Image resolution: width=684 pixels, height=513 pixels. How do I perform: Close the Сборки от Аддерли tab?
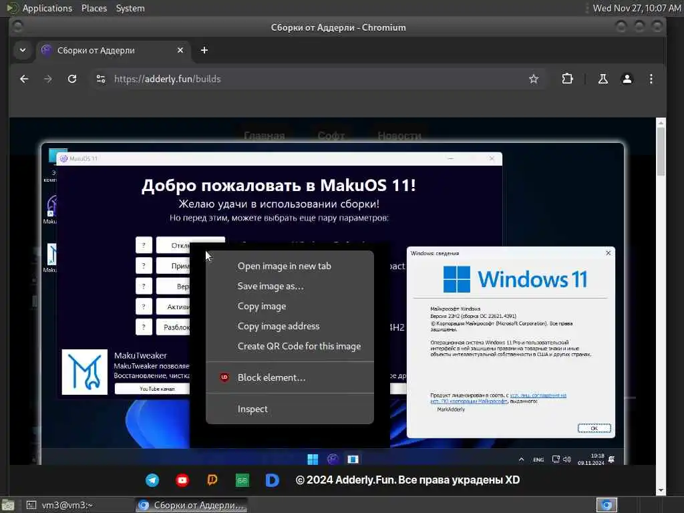point(180,50)
